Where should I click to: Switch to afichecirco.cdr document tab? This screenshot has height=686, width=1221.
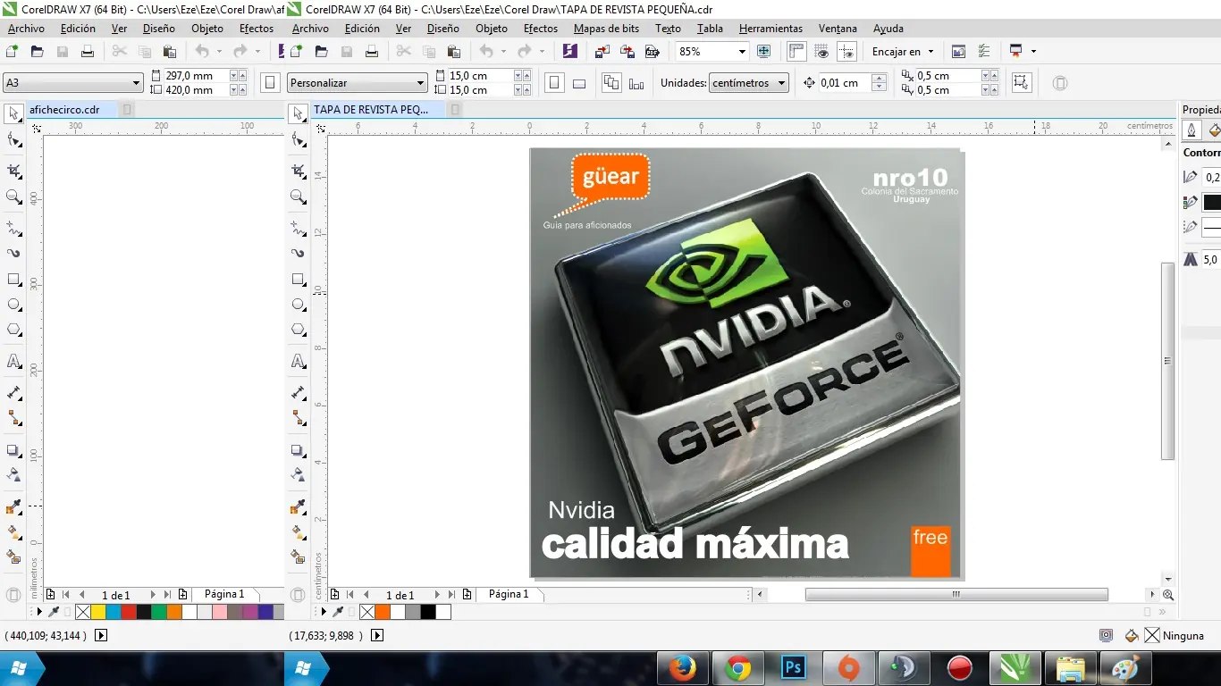pyautogui.click(x=63, y=110)
